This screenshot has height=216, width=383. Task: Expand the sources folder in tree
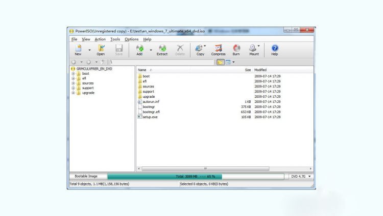click(73, 83)
